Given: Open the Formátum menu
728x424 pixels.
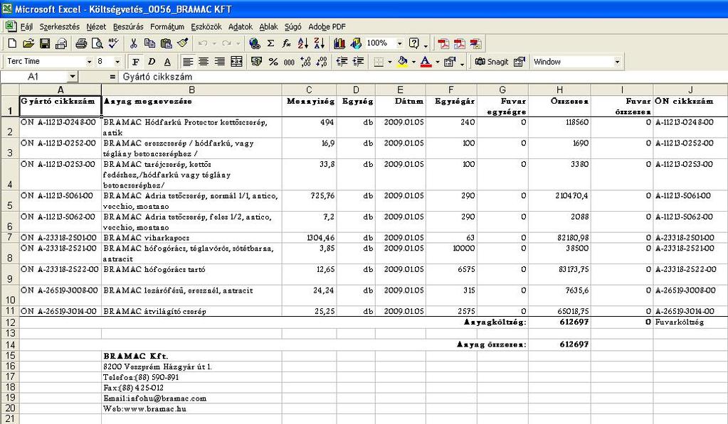Looking at the screenshot, I should (167, 27).
